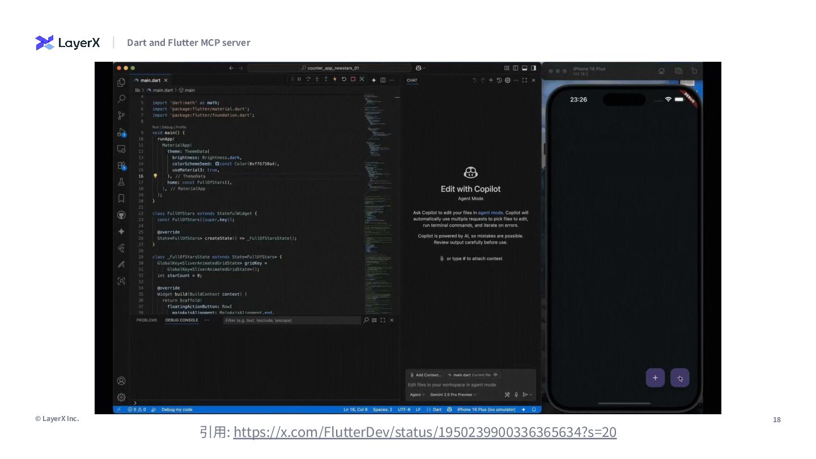Click the agent mode link in chat
The width and height of the screenshot is (816, 459).
click(x=490, y=212)
